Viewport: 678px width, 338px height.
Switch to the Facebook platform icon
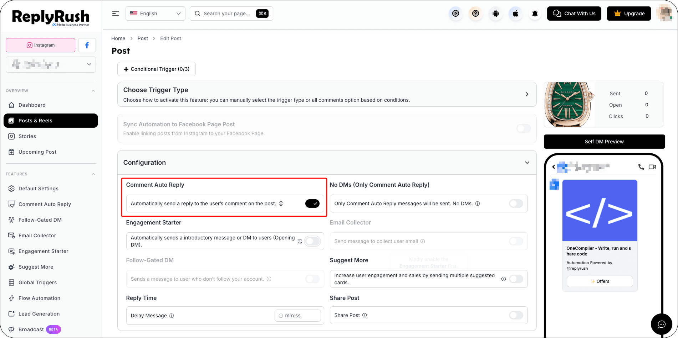click(87, 45)
